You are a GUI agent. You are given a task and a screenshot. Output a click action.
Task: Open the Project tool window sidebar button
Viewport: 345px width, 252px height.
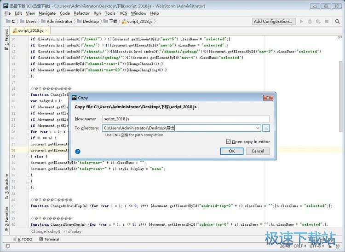coord(6,40)
